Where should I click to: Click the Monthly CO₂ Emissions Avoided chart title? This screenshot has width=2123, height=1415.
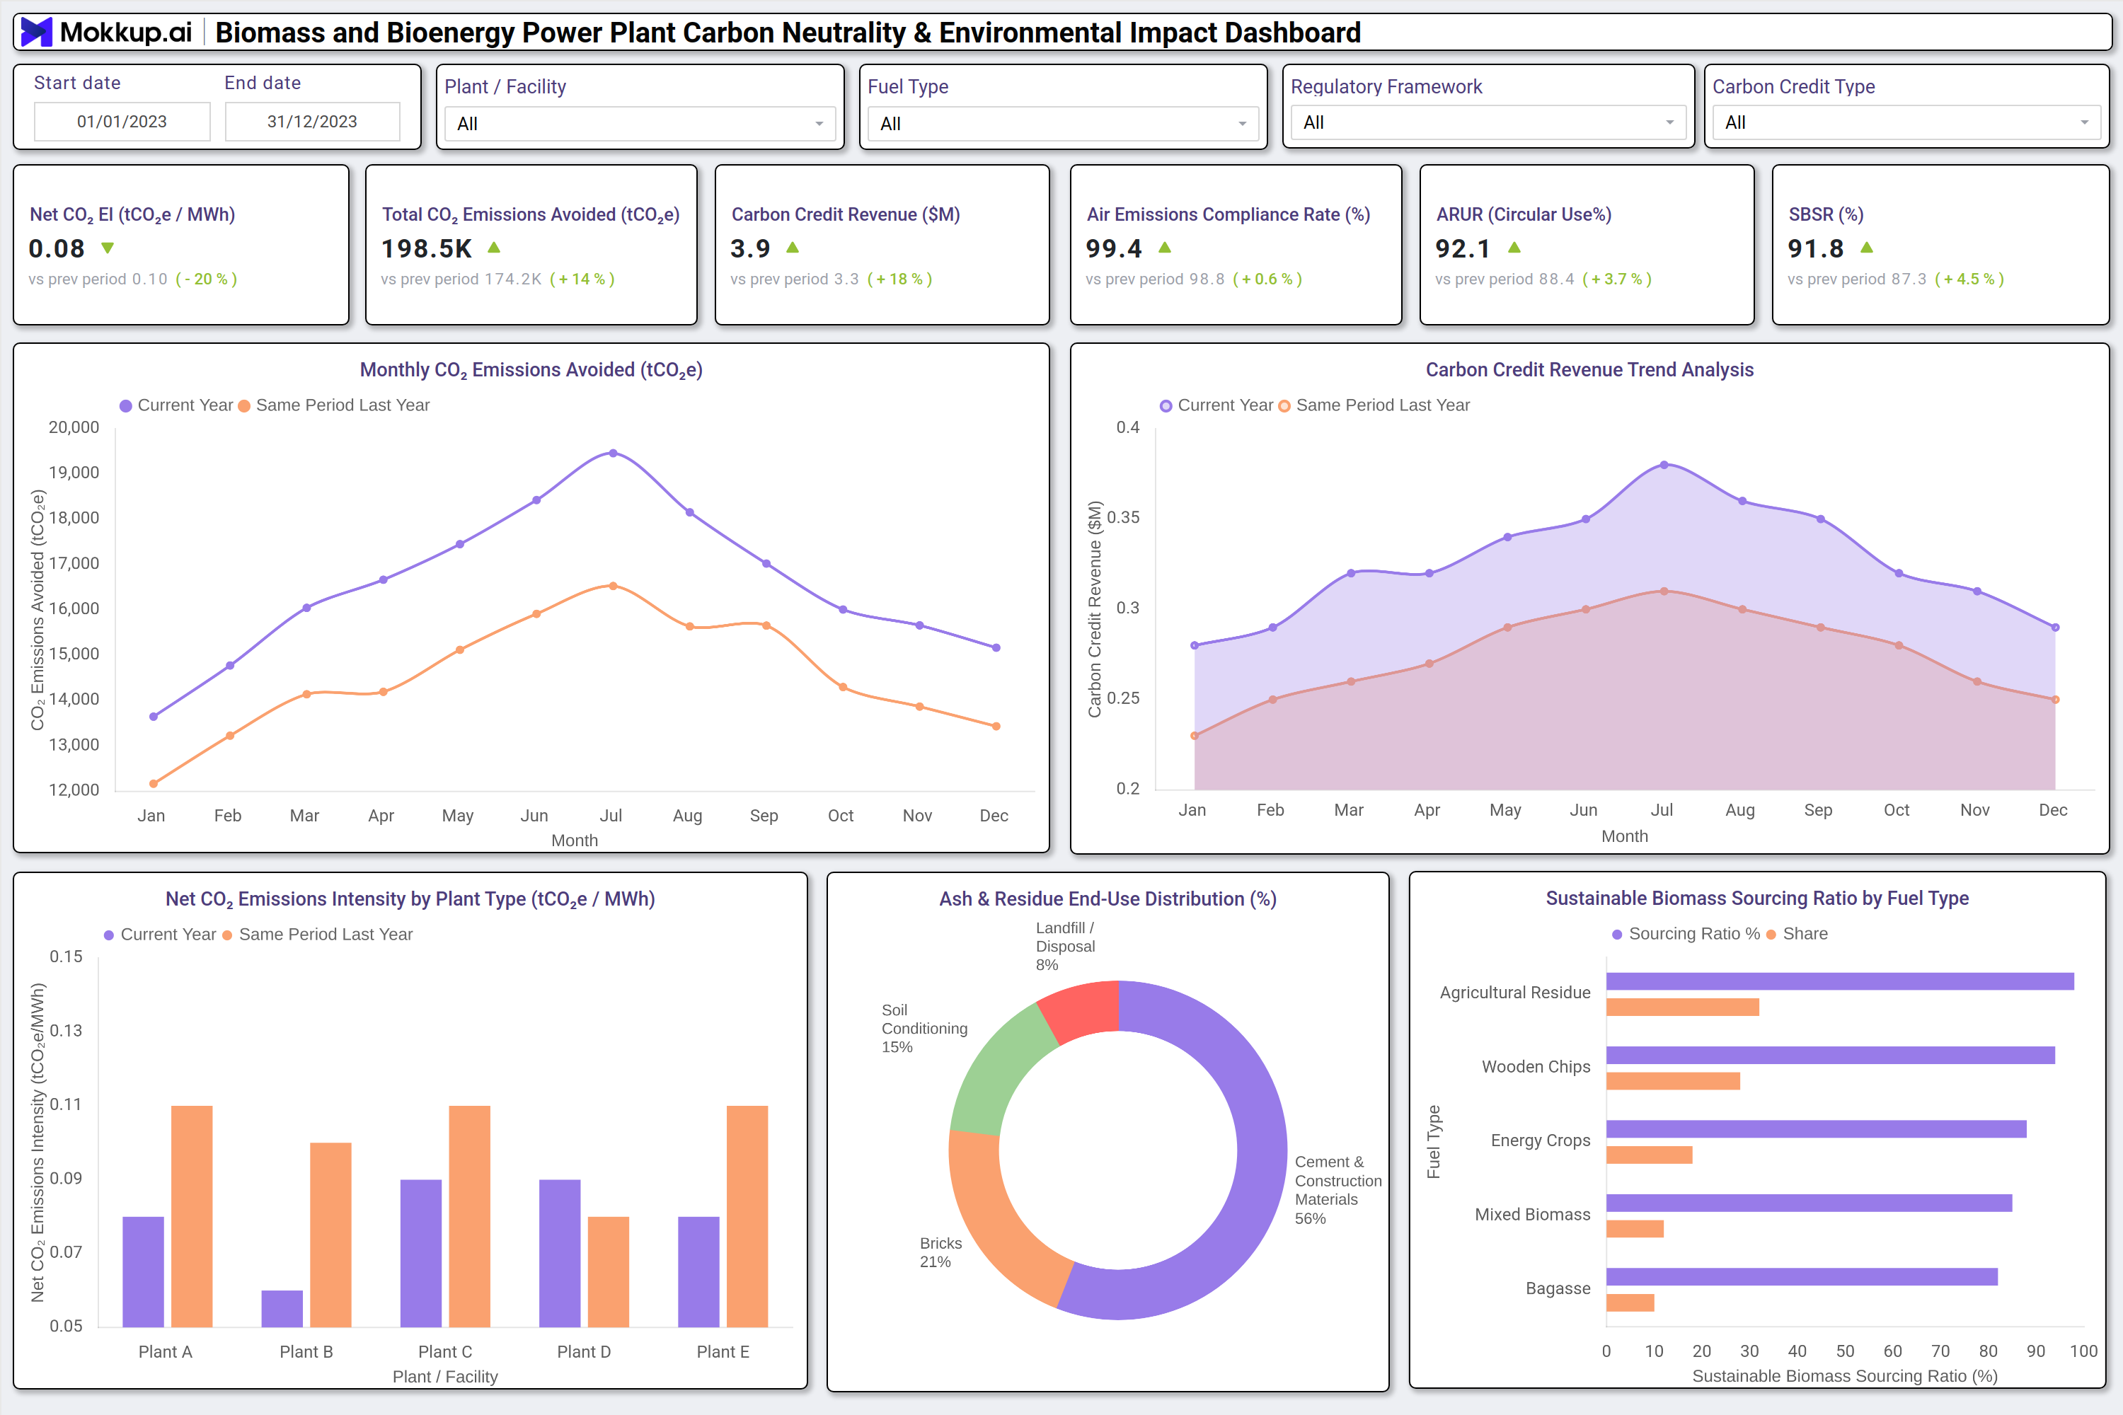[531, 370]
